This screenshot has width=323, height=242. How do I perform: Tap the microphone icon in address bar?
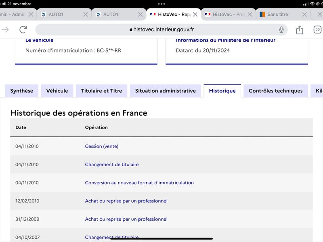tap(281, 29)
